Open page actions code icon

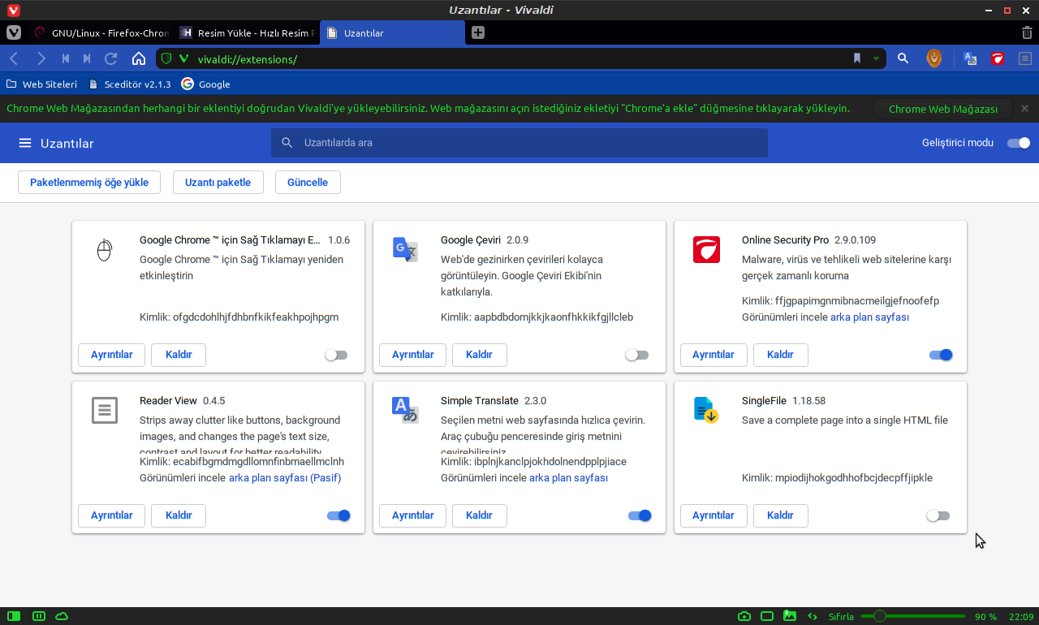813,616
